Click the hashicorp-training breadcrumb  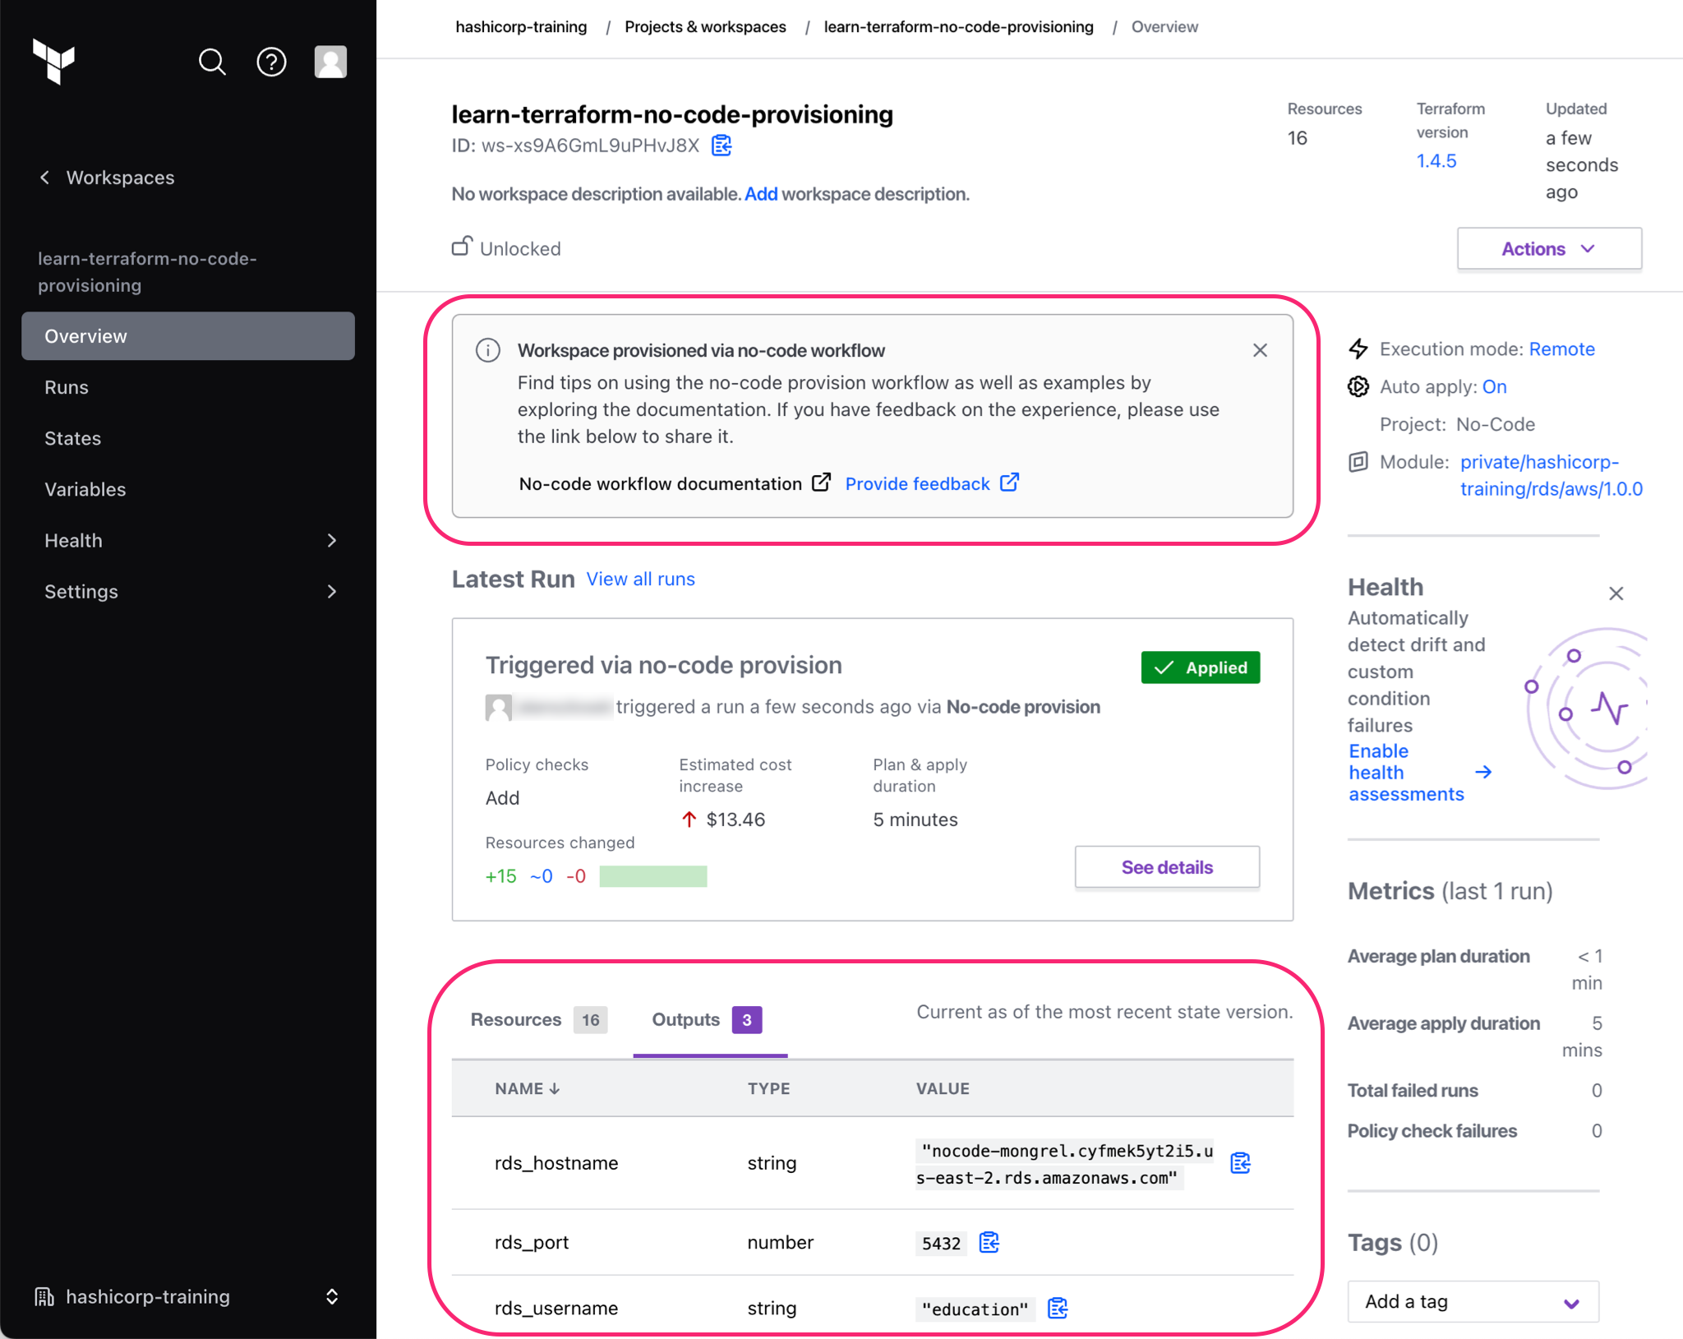coord(521,27)
